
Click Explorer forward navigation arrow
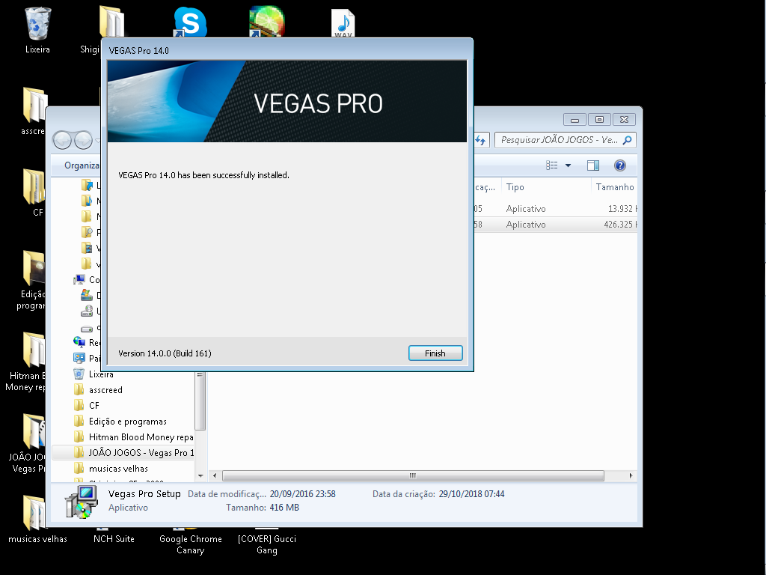tap(83, 140)
